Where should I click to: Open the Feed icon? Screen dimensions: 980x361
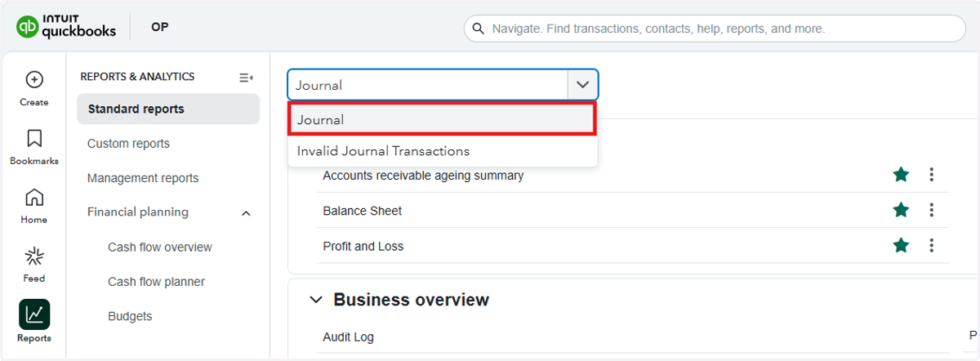[34, 256]
